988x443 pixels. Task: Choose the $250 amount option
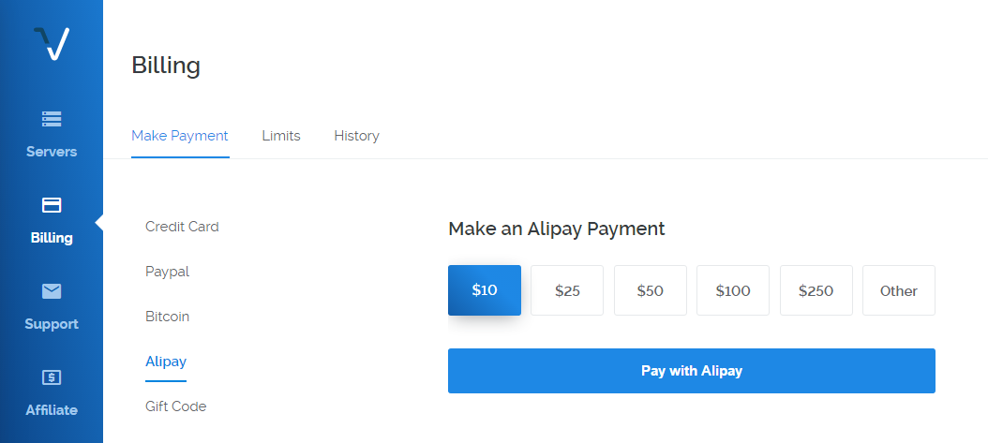click(x=816, y=290)
